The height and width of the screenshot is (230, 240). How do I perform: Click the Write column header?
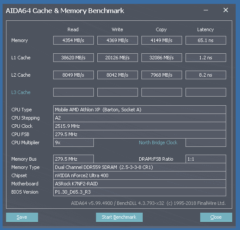click(117, 29)
